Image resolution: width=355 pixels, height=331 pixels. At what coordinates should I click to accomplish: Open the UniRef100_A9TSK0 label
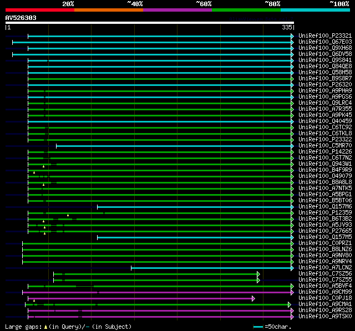point(325,317)
